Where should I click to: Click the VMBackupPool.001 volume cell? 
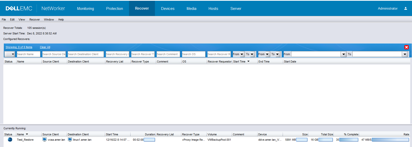click(x=219, y=140)
